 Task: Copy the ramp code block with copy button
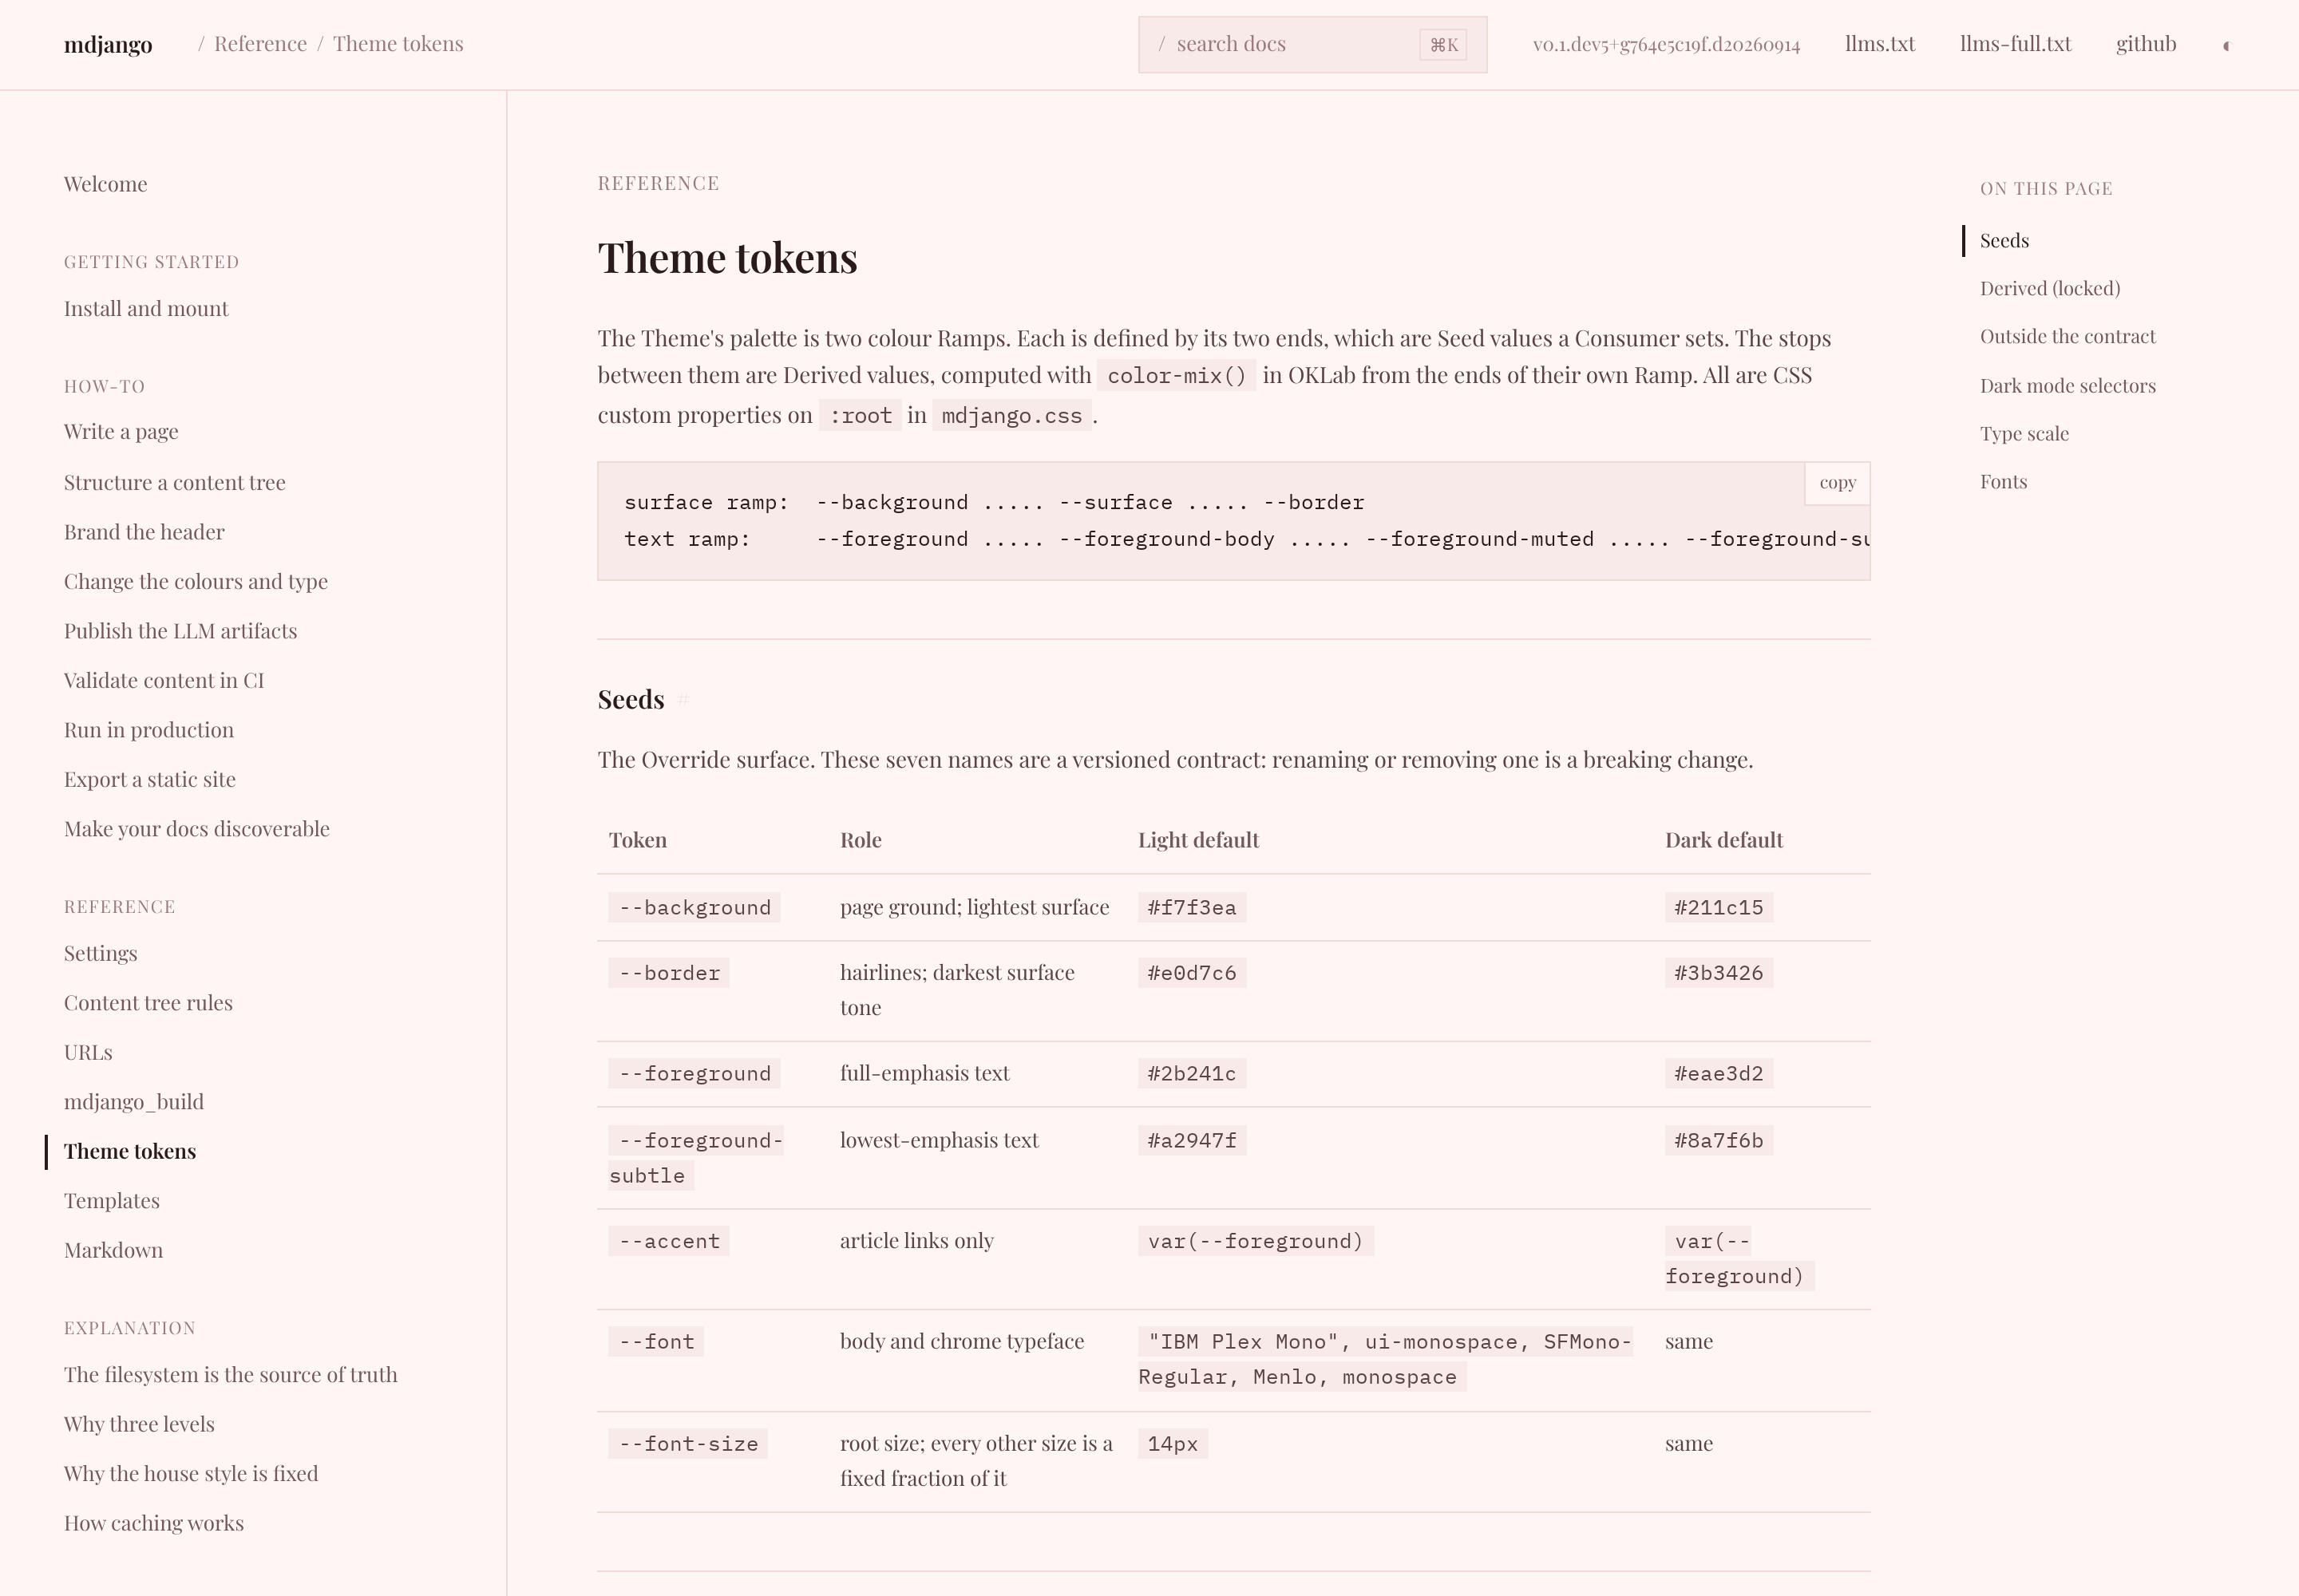(x=1837, y=483)
